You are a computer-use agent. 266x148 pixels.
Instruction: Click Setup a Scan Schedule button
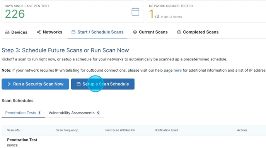(x=102, y=84)
